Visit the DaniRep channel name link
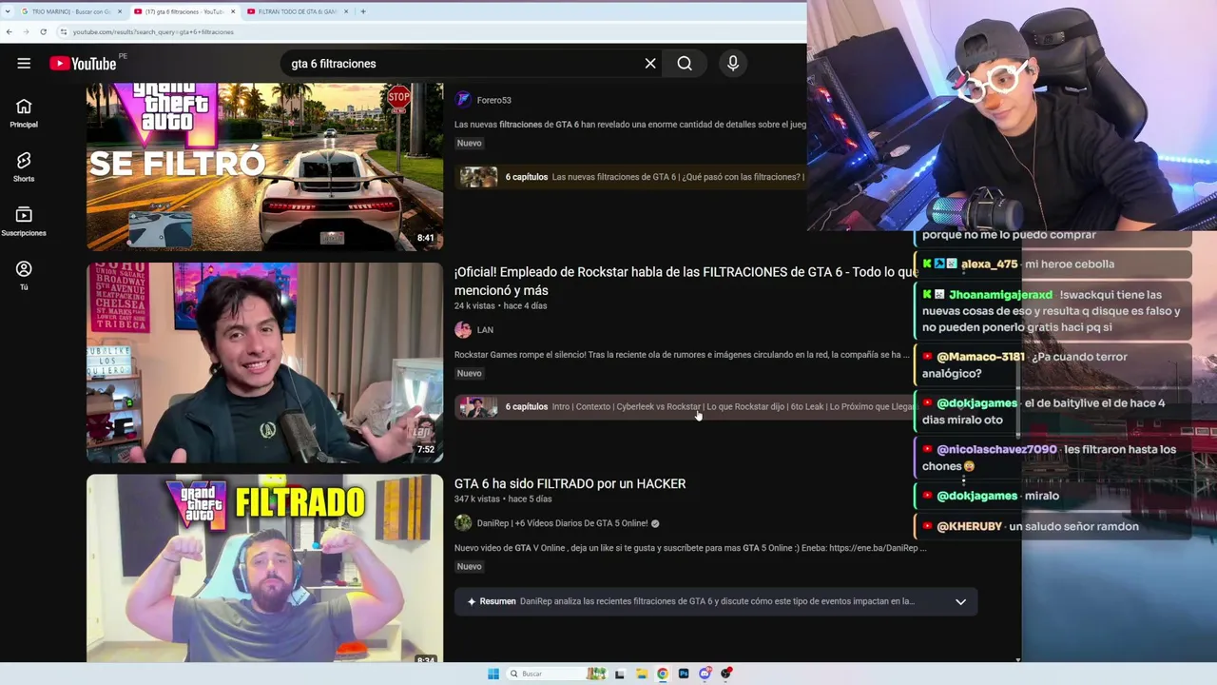Screen dimensions: 1217x685 [x=563, y=523]
